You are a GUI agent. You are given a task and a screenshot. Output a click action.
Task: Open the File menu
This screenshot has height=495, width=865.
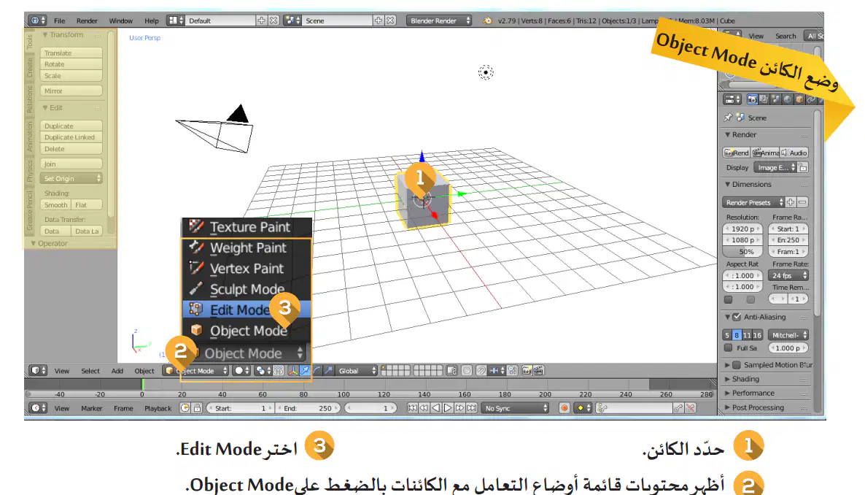click(x=60, y=21)
